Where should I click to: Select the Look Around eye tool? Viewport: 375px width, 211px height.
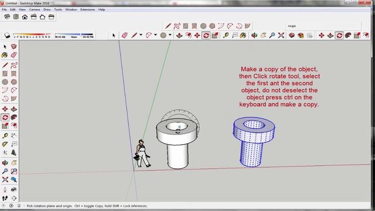click(13, 190)
